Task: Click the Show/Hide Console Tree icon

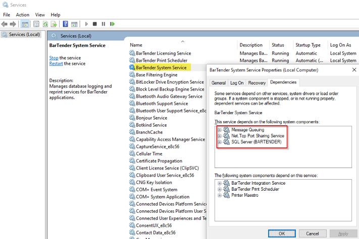Action: click(25, 24)
